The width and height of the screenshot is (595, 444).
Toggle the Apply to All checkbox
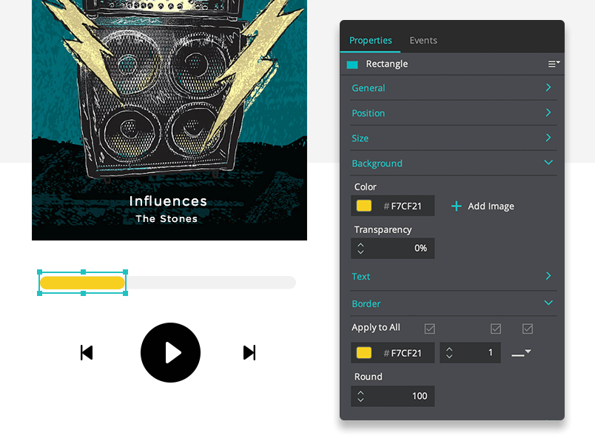coord(429,329)
